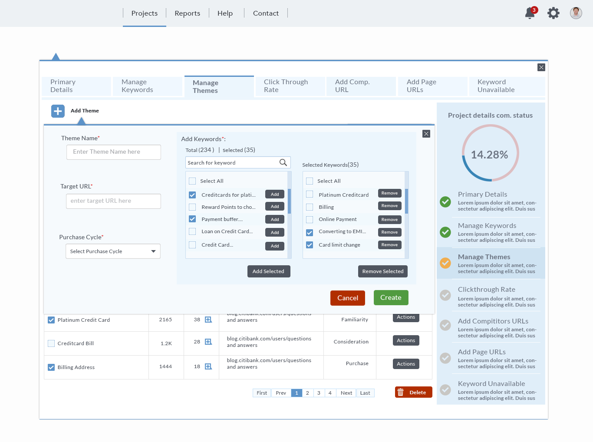Check the Creditcard Bill table row
Image resolution: width=593 pixels, height=442 pixels.
point(51,343)
